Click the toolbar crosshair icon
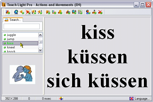153x102 pixels. click(x=68, y=12)
